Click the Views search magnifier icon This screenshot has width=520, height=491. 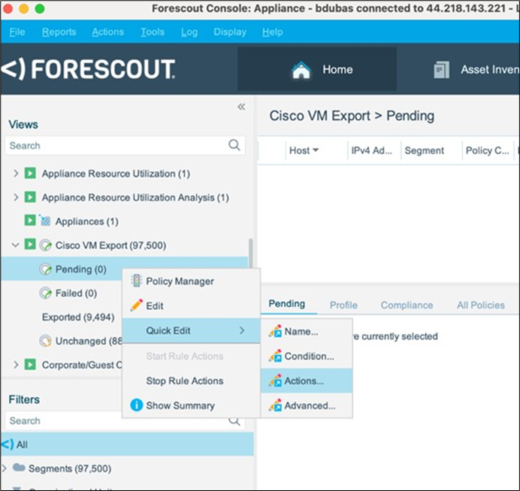tap(234, 145)
